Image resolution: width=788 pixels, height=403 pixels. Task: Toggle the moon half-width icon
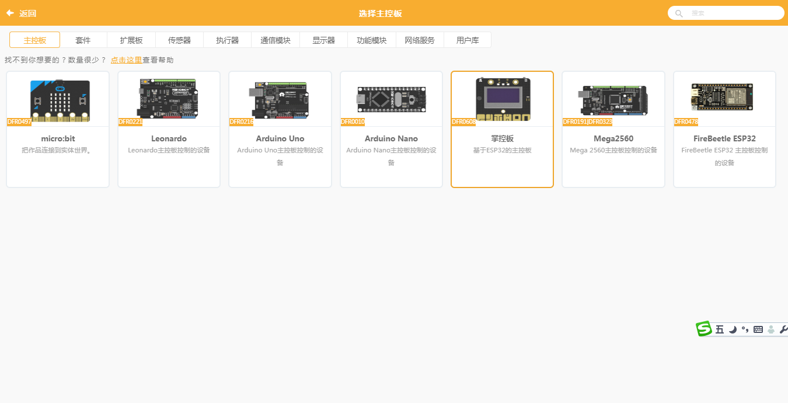point(733,329)
